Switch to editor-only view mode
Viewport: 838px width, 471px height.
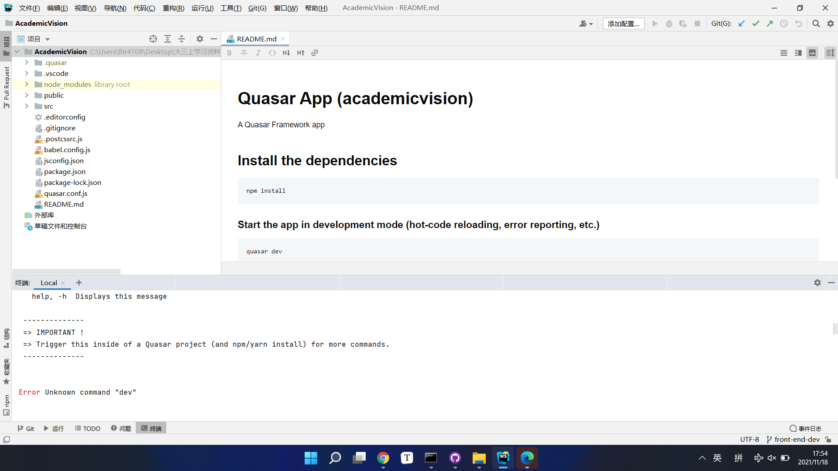click(x=784, y=53)
